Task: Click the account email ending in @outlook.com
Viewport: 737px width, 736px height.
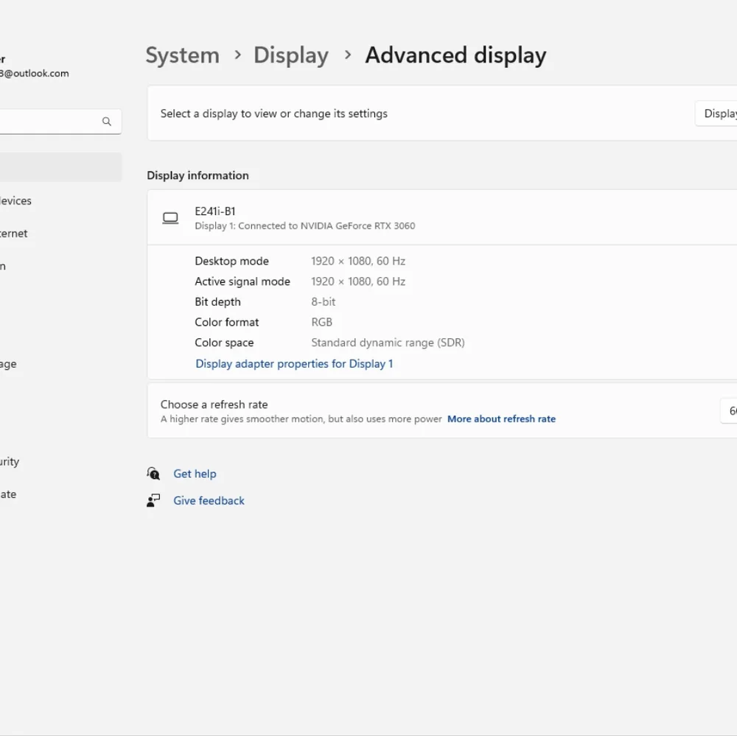Action: pos(35,74)
